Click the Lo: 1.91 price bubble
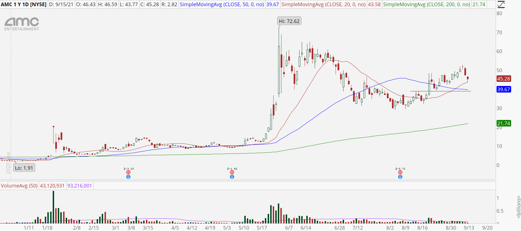 24,168
